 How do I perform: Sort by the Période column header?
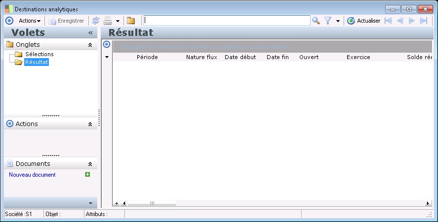[x=147, y=57]
